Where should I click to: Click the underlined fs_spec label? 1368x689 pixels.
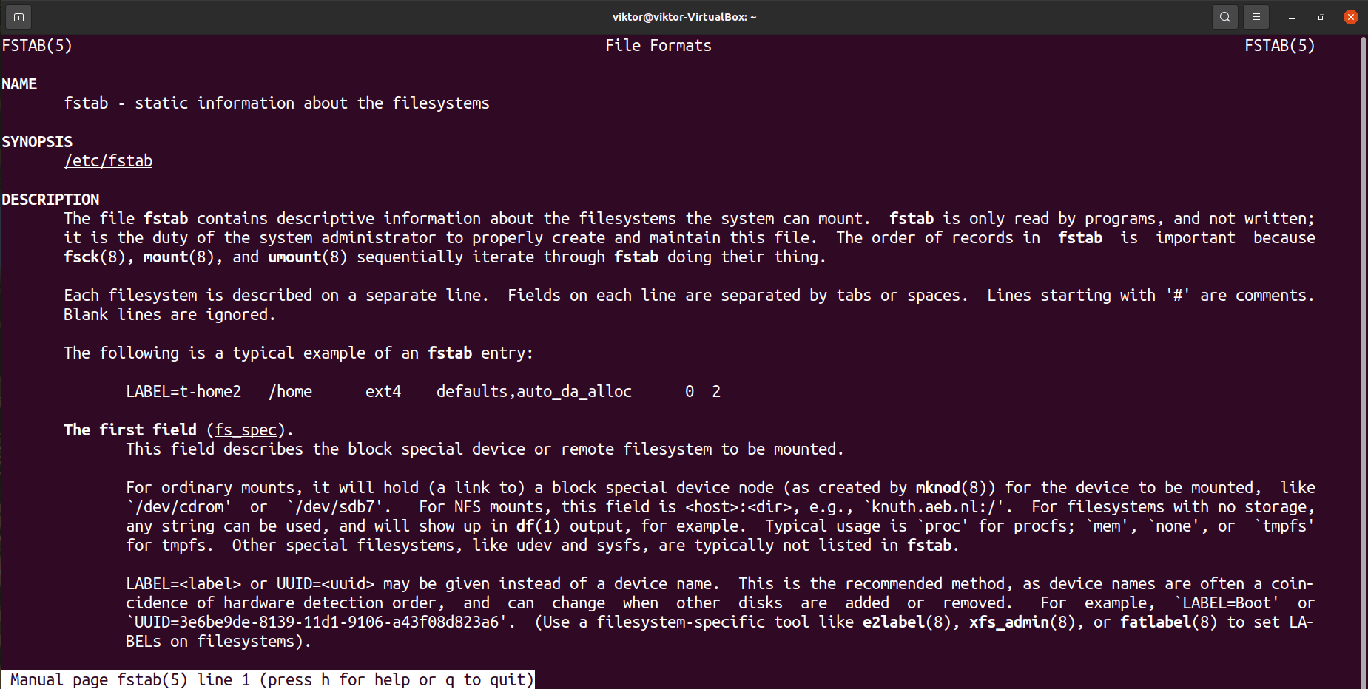245,430
